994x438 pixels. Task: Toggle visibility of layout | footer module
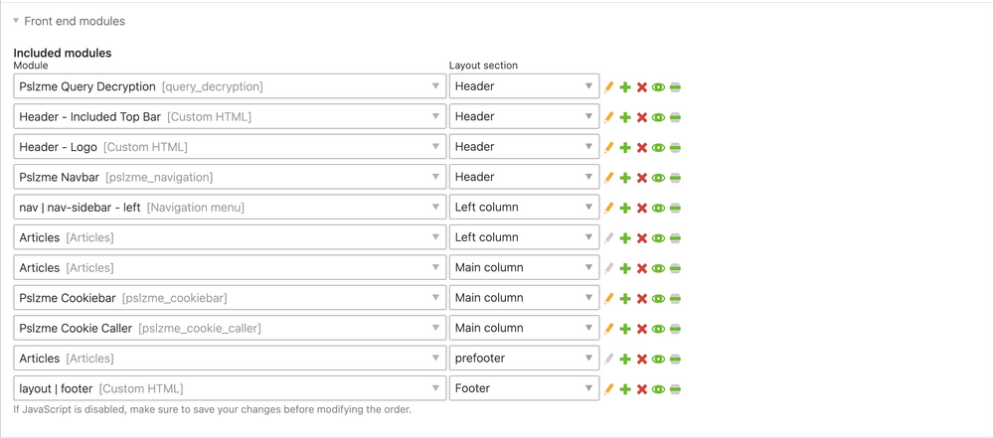pos(658,388)
